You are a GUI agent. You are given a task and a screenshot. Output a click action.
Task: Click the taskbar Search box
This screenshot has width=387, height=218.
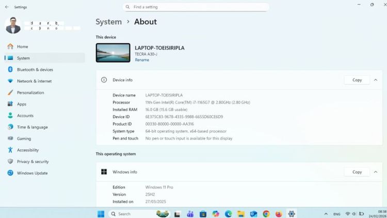139,214
